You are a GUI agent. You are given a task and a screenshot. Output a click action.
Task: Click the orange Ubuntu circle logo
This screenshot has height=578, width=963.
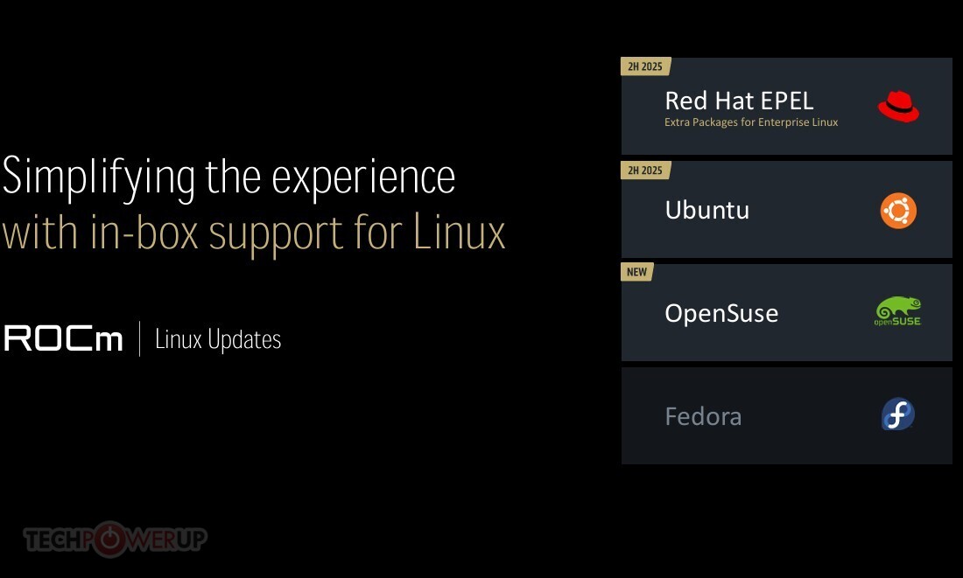[898, 211]
